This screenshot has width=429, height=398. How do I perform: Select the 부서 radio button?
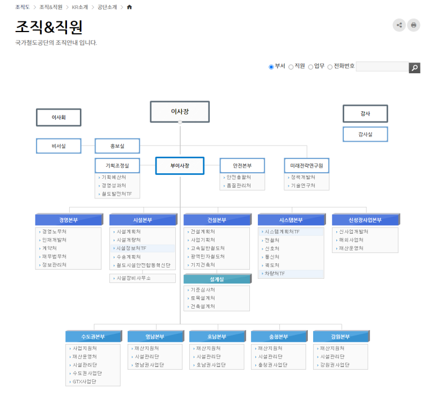click(271, 67)
